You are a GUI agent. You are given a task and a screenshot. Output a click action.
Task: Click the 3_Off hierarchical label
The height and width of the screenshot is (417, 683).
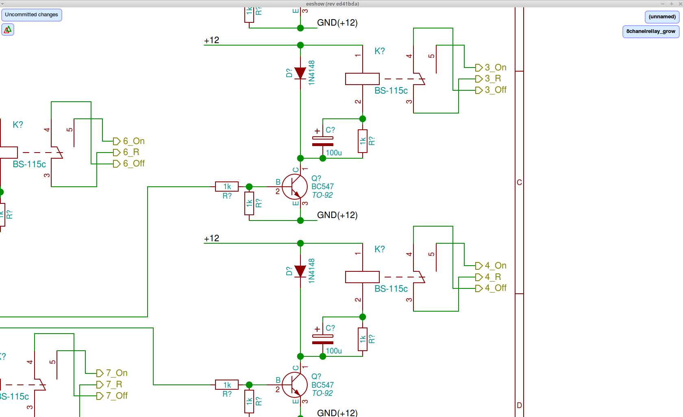(x=496, y=90)
